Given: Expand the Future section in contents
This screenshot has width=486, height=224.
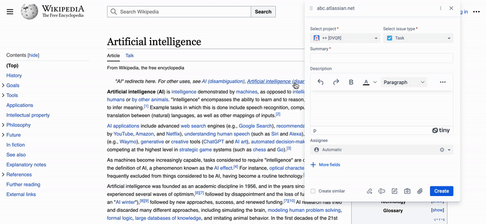Looking at the screenshot, I should click(x=3, y=135).
